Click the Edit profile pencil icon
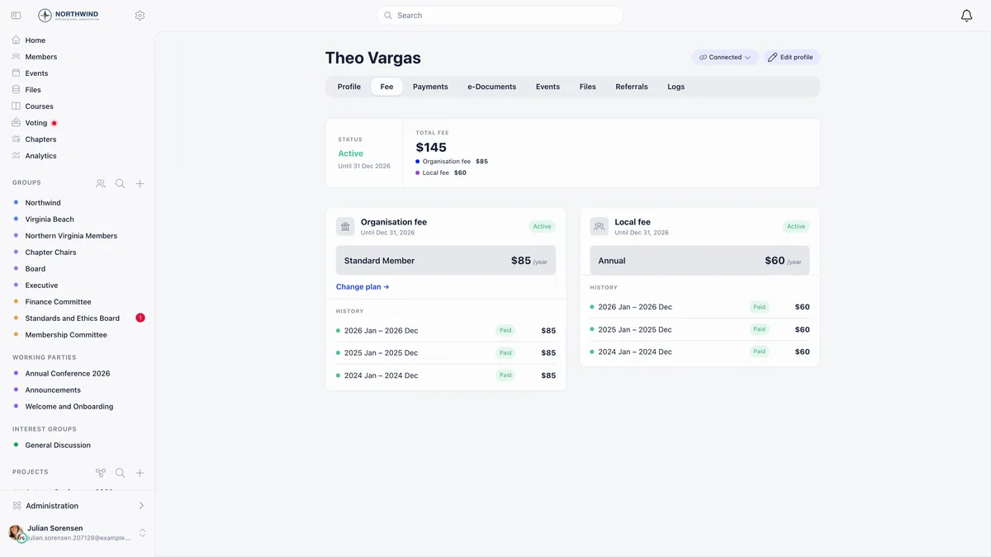 coord(773,58)
